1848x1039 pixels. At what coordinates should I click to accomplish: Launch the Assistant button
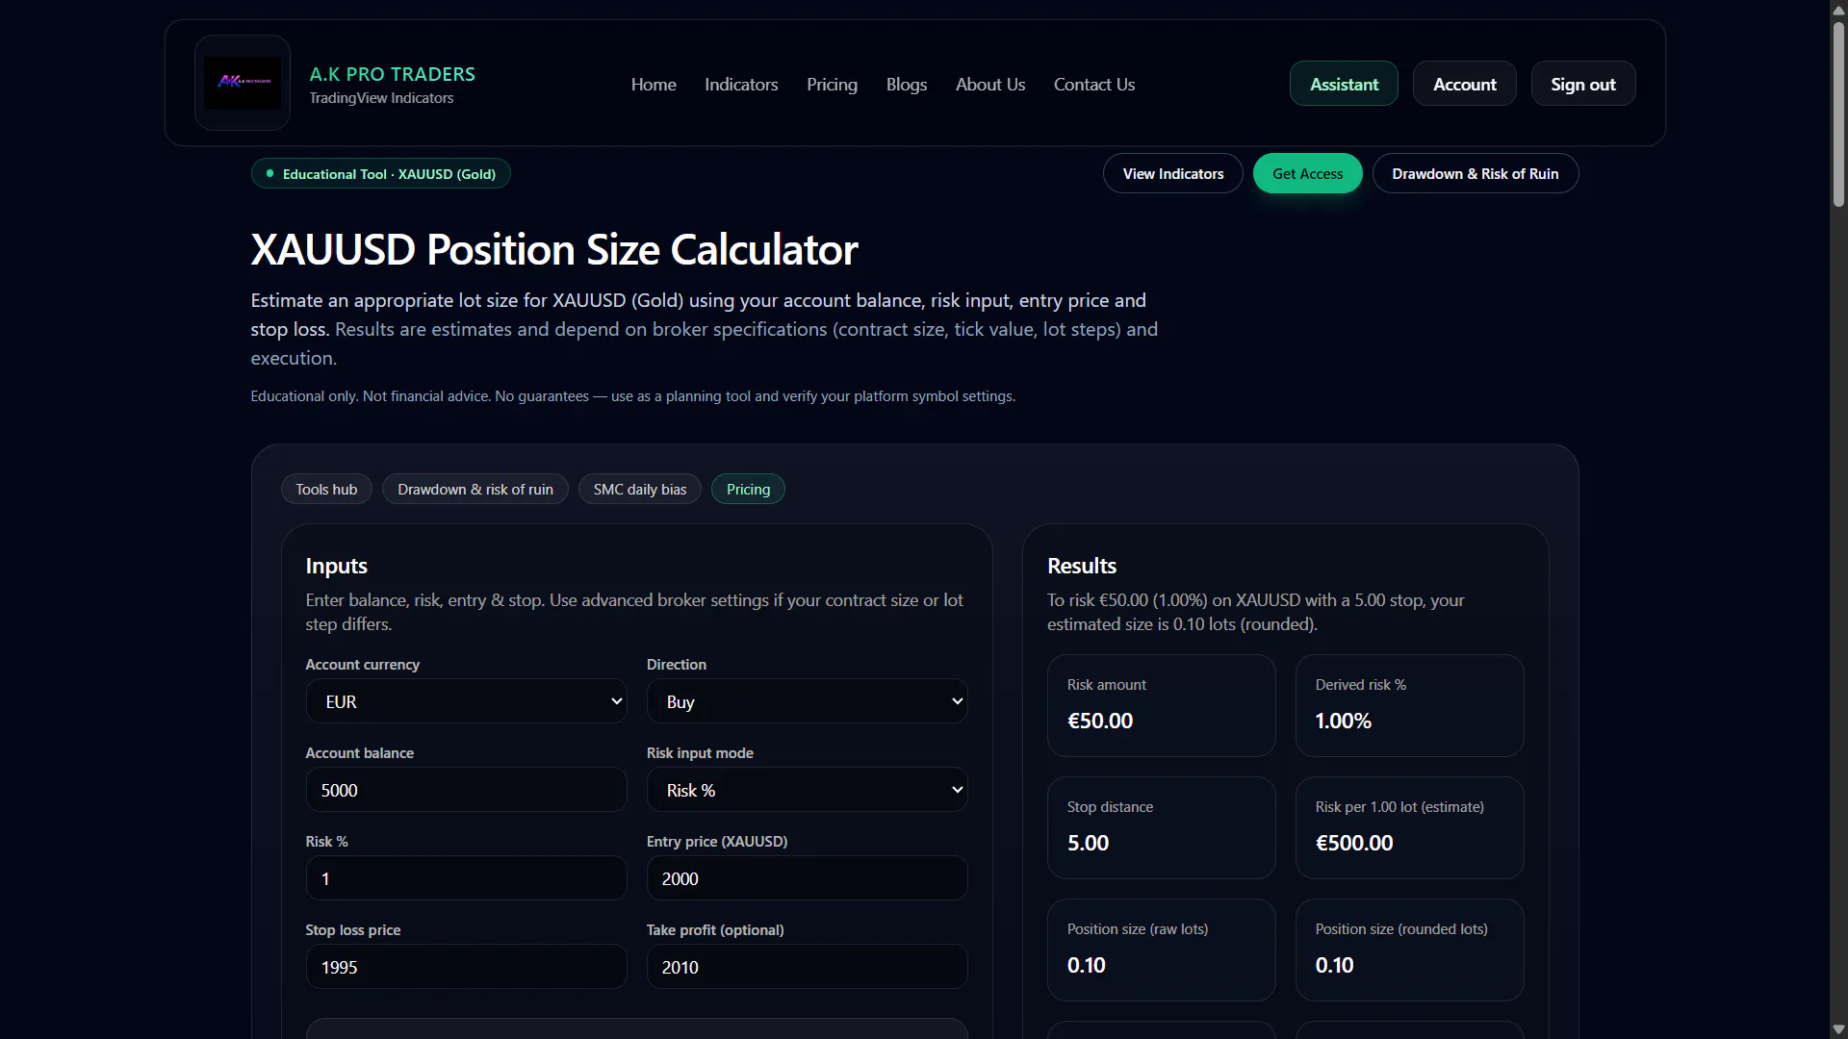(1344, 84)
